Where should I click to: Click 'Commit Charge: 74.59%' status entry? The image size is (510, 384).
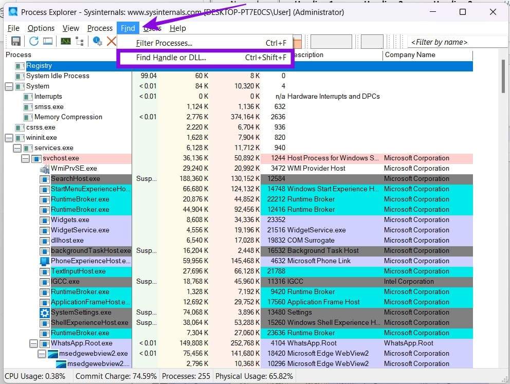(x=116, y=376)
